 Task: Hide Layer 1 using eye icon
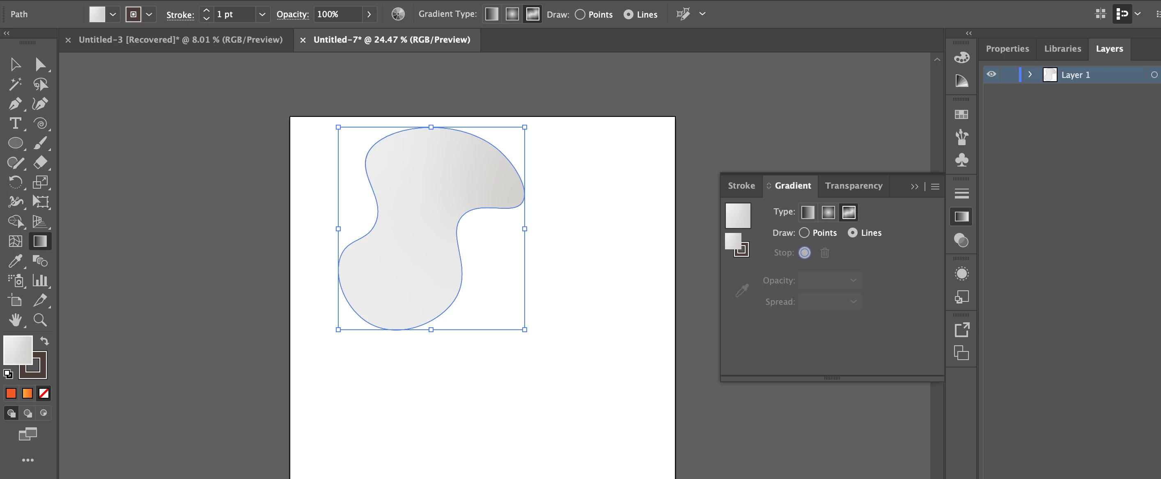click(x=991, y=75)
